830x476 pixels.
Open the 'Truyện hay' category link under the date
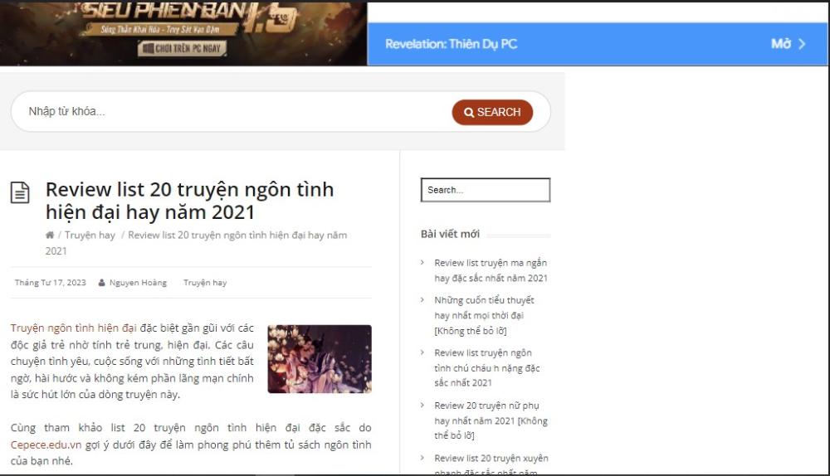(x=205, y=283)
